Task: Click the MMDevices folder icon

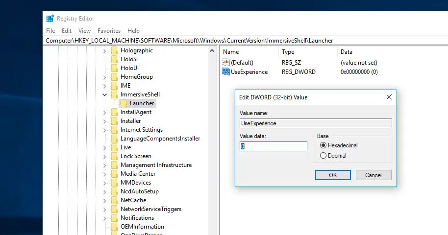Action: click(114, 183)
